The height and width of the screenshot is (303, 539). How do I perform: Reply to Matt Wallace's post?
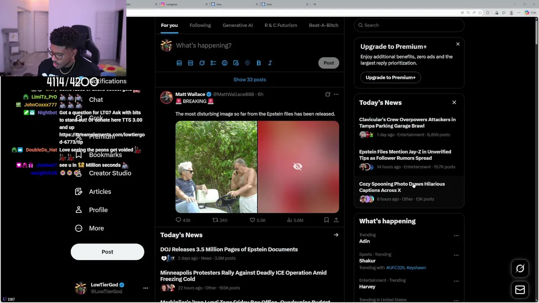point(183,220)
